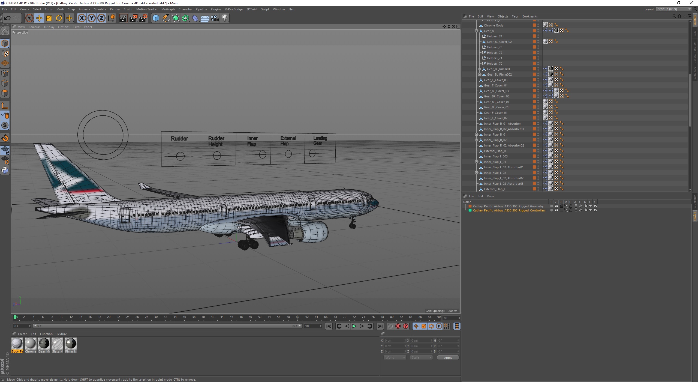Toggle visibility of Controllers layer

click(x=556, y=210)
